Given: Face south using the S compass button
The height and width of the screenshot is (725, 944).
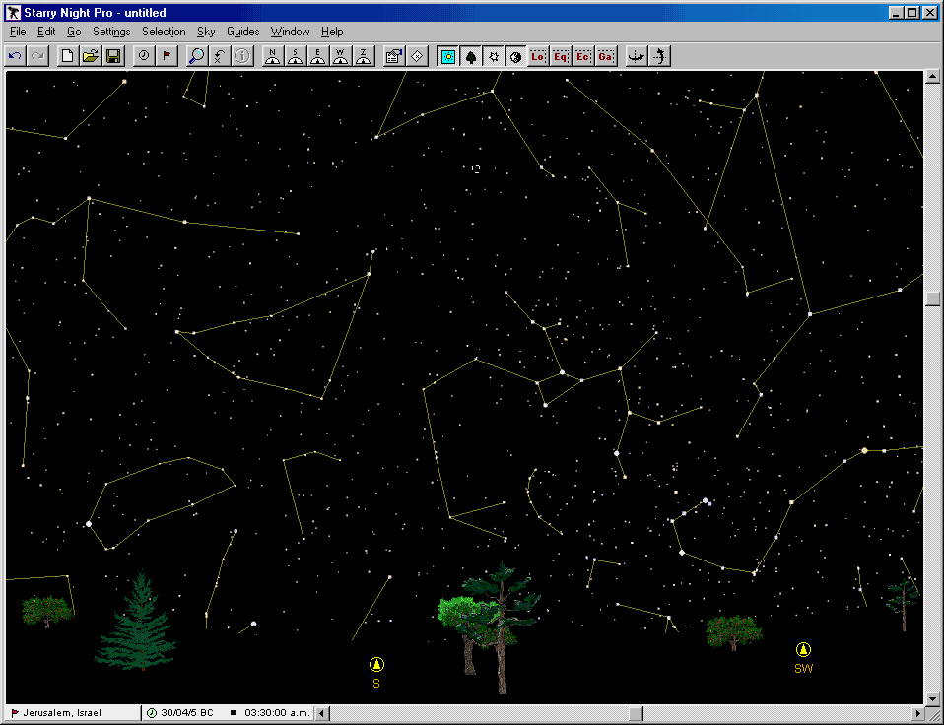Looking at the screenshot, I should (x=295, y=56).
